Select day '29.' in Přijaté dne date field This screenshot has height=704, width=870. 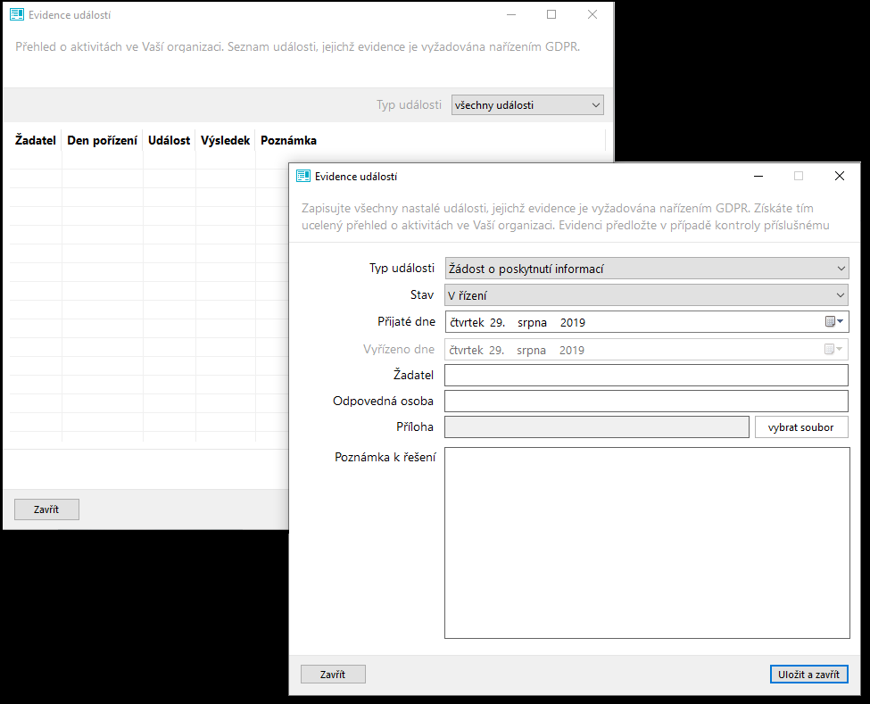click(497, 322)
